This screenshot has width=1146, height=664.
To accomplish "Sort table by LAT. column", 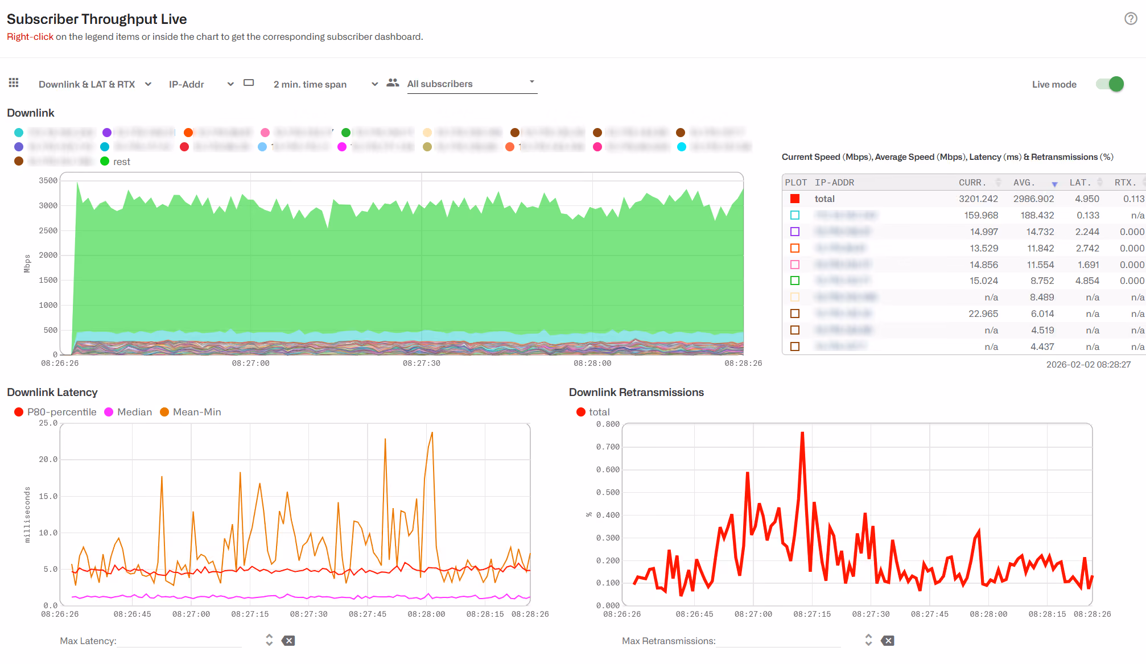I will [x=1086, y=183].
